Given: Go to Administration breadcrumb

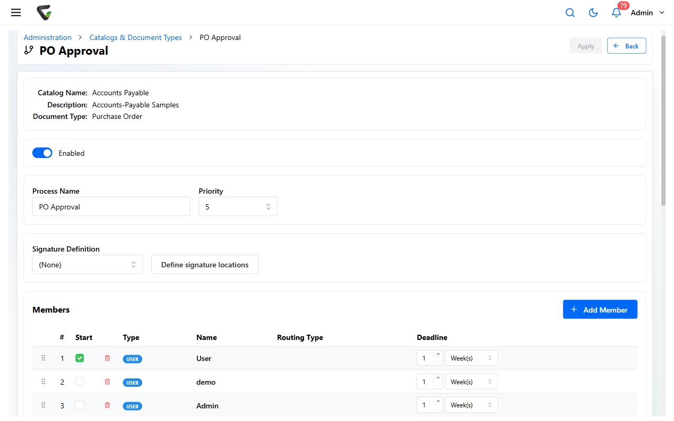Looking at the screenshot, I should (47, 37).
